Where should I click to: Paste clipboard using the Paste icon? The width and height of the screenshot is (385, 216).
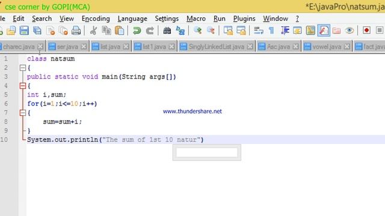pyautogui.click(x=119, y=31)
